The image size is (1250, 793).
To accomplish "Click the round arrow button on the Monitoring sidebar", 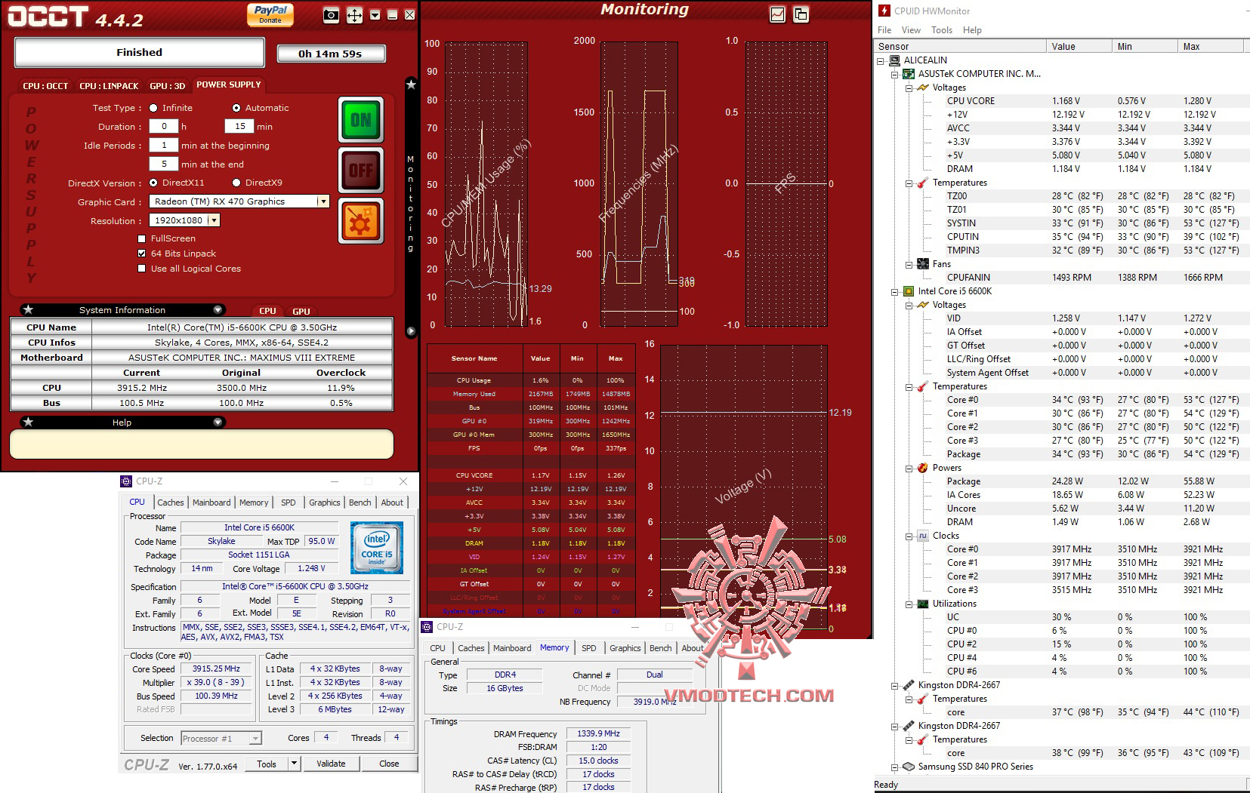I will click(x=411, y=331).
